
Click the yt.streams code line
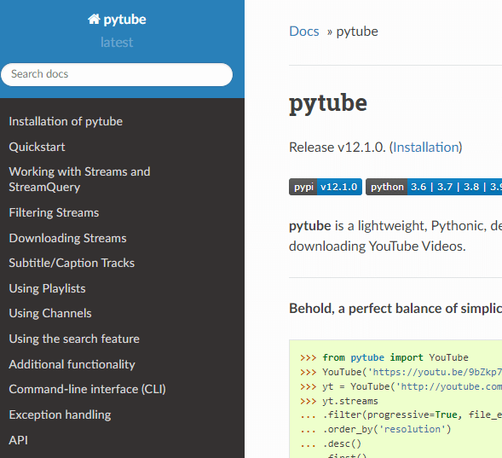[x=350, y=401]
